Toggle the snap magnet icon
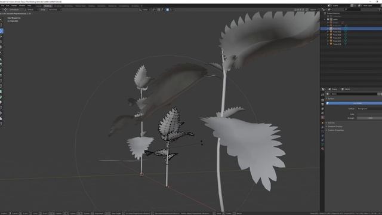The image size is (382, 215). [x=159, y=10]
